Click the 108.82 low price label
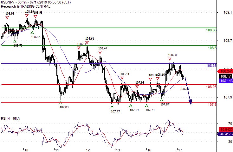Viewport: 233px width, 152px height. pyautogui.click(x=36, y=37)
